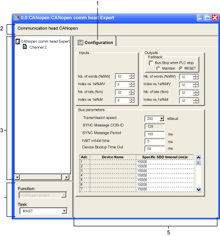Select SDO timeout cell for address 1
The width and height of the screenshot is (220, 236).
pyautogui.click(x=165, y=162)
